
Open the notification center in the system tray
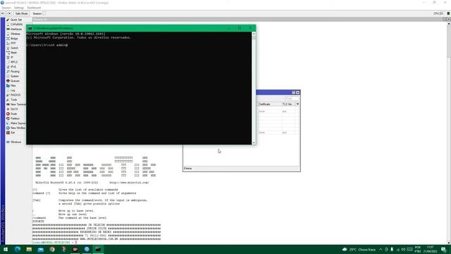(443, 249)
